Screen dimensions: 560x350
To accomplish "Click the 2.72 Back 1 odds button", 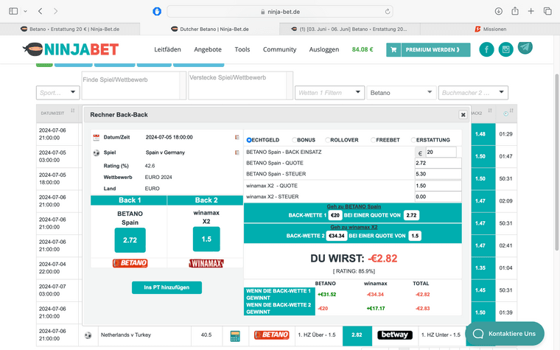I will 130,240.
